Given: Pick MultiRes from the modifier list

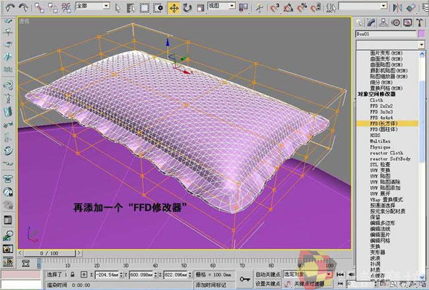Looking at the screenshot, I should coord(380,141).
